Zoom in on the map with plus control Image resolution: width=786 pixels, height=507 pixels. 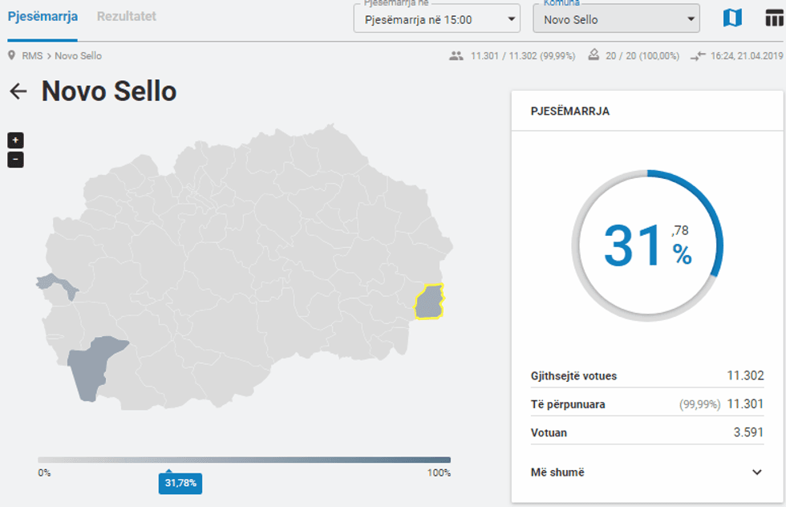coord(15,140)
